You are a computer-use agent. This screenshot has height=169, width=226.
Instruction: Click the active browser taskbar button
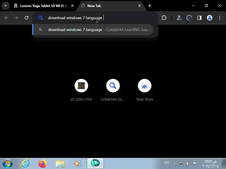pyautogui.click(x=95, y=164)
